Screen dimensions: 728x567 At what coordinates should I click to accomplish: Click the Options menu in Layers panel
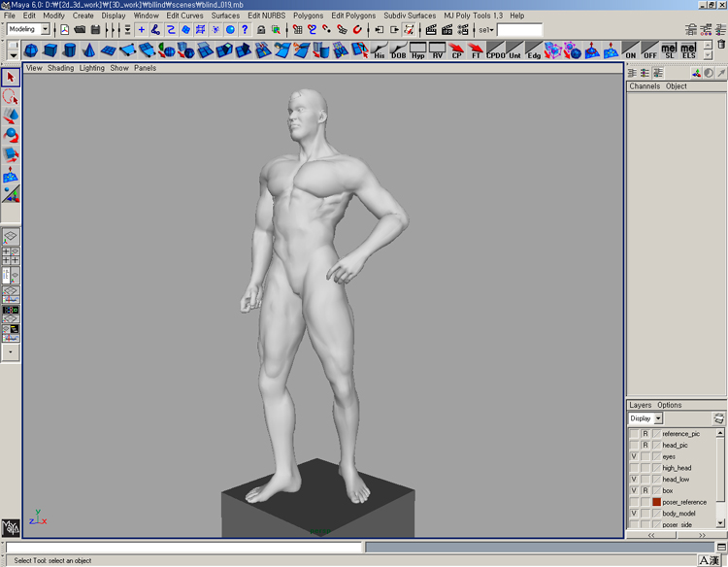[x=670, y=405]
